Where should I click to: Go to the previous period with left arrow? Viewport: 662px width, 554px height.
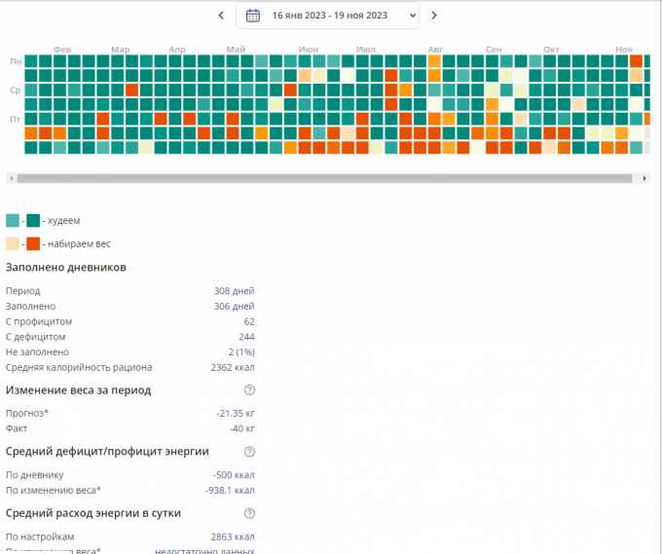click(x=221, y=16)
